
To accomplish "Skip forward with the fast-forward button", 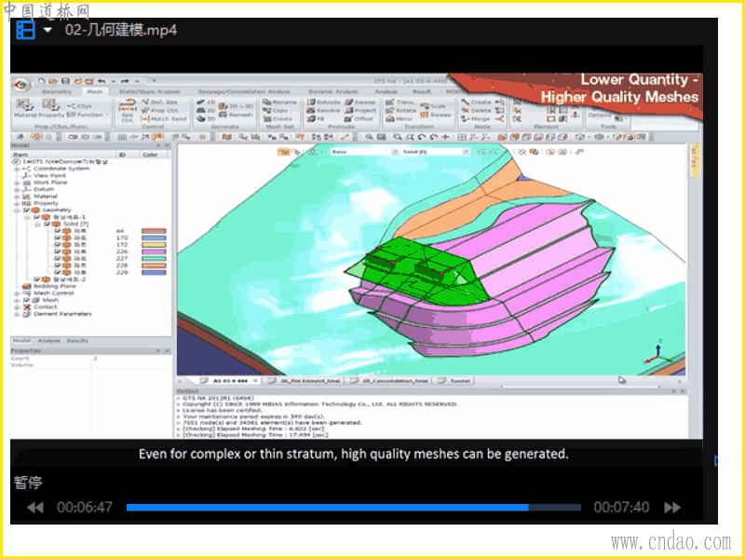I will click(x=672, y=508).
